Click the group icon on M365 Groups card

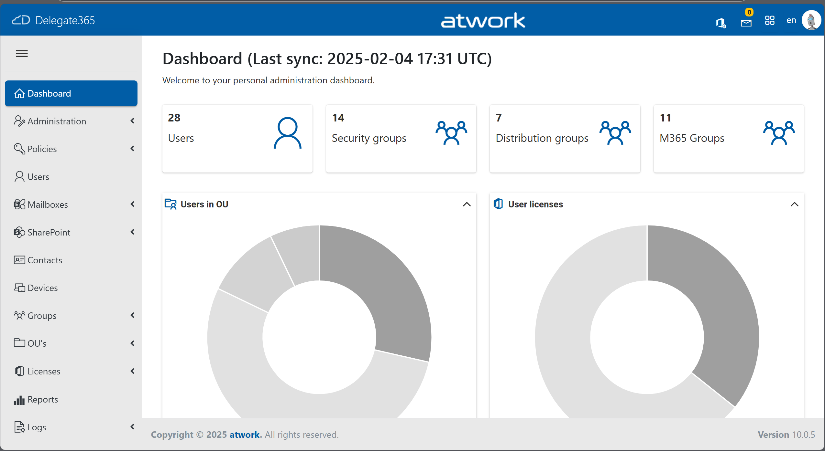[x=779, y=133]
